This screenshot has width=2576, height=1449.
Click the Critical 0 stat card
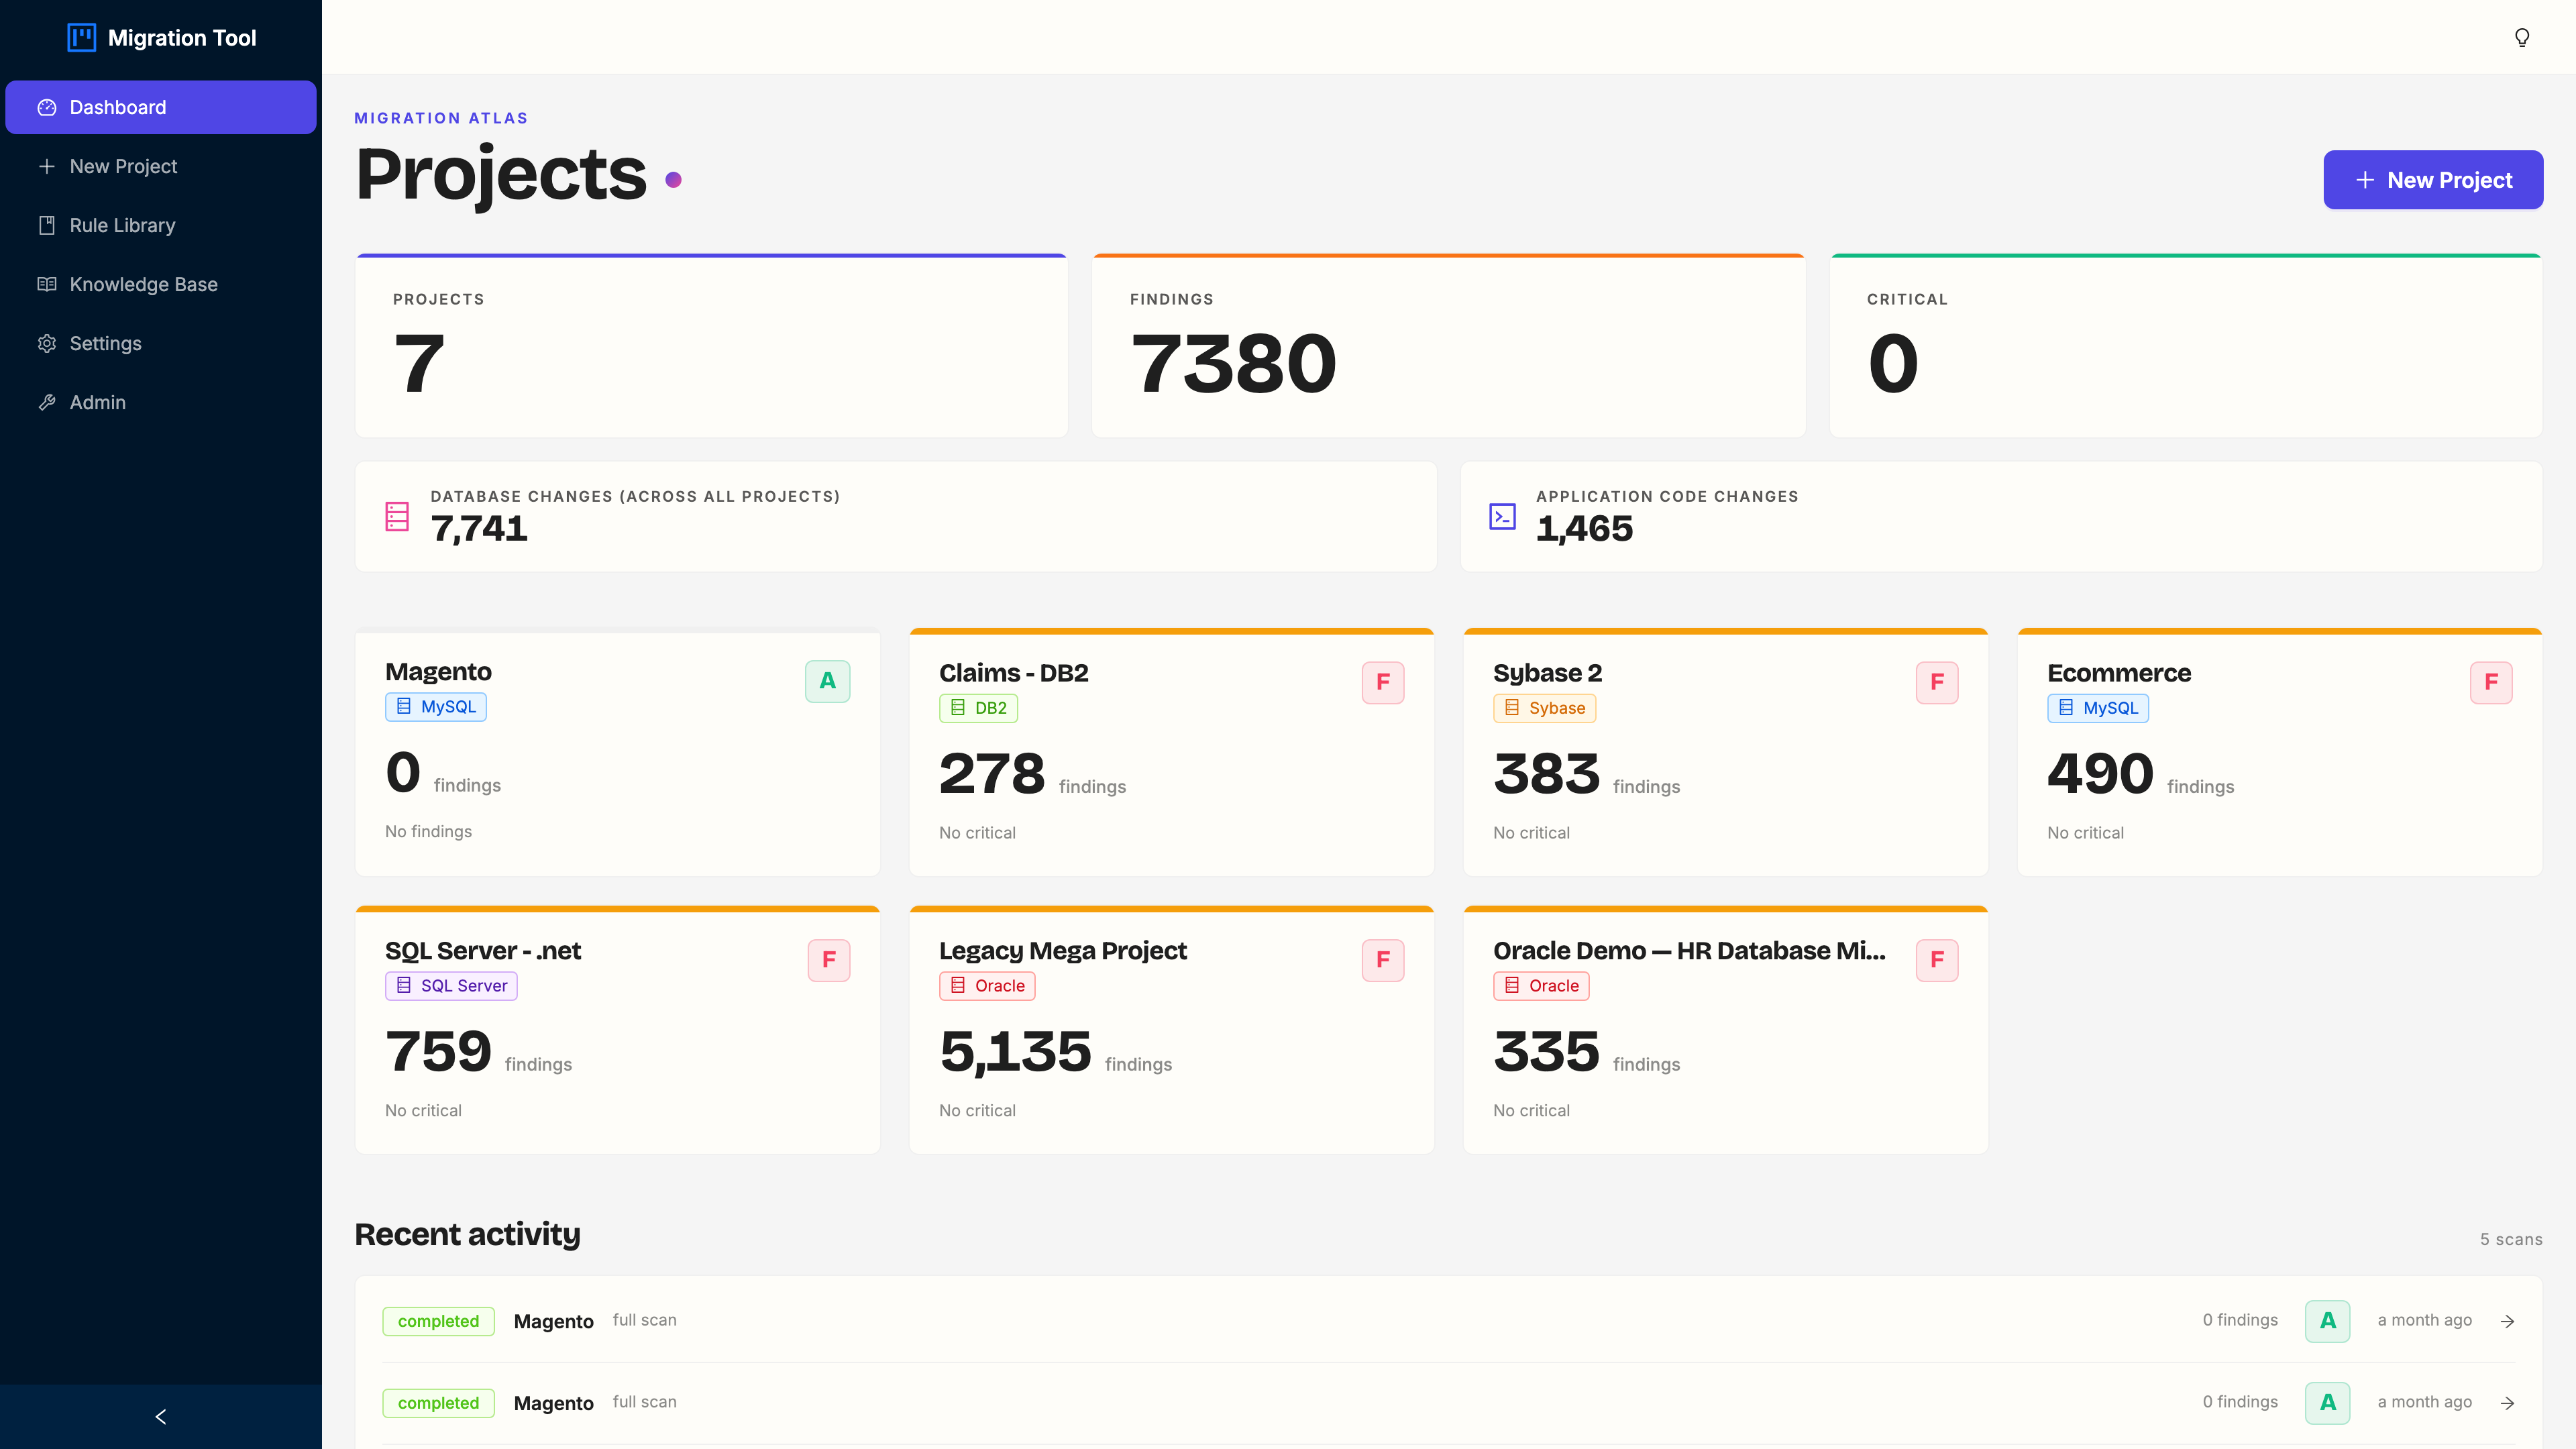click(2186, 346)
